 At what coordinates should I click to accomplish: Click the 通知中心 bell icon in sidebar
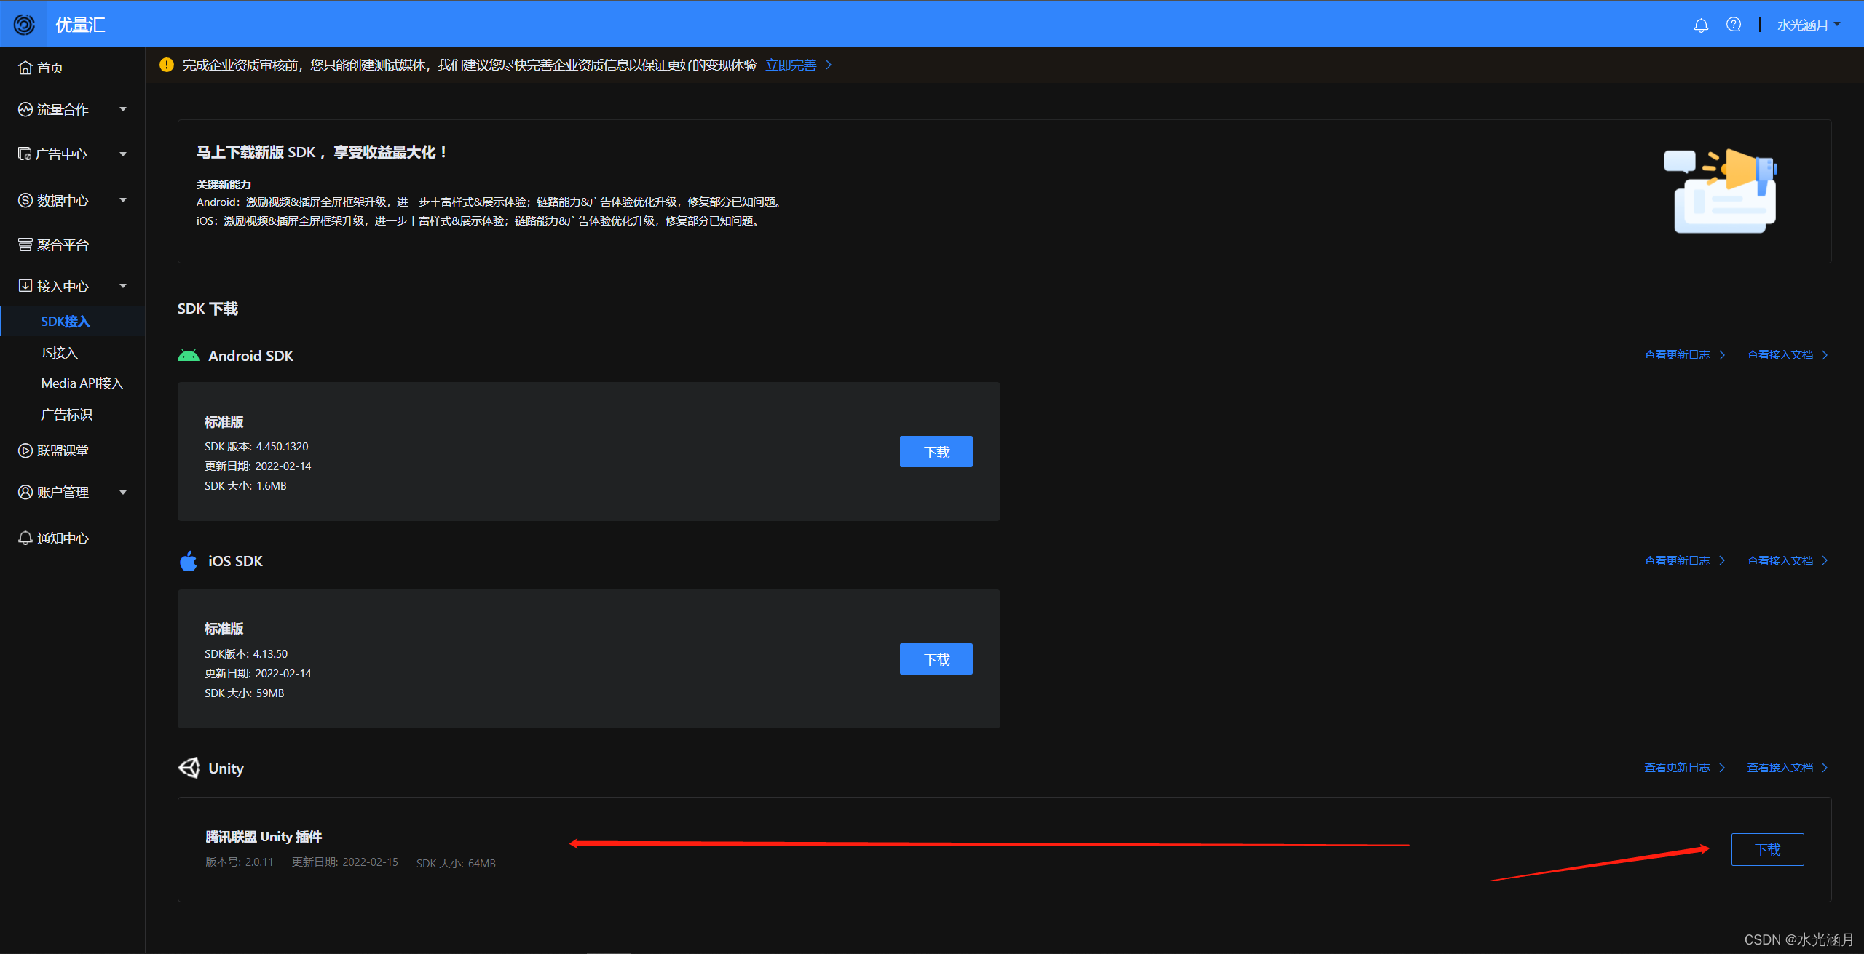pyautogui.click(x=25, y=538)
